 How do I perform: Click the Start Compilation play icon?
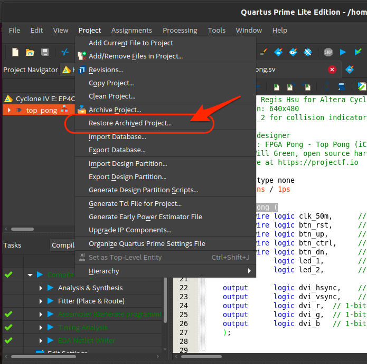pyautogui.click(x=343, y=52)
